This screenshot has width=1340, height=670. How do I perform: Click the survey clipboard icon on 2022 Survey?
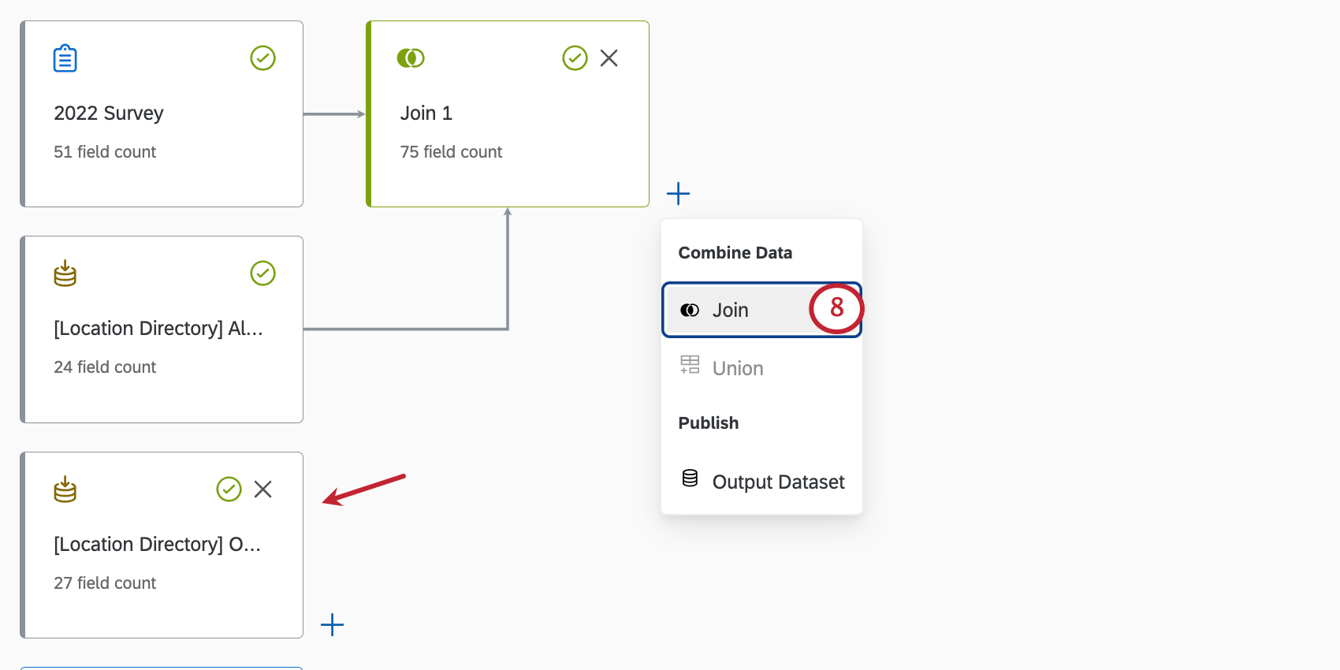point(65,58)
